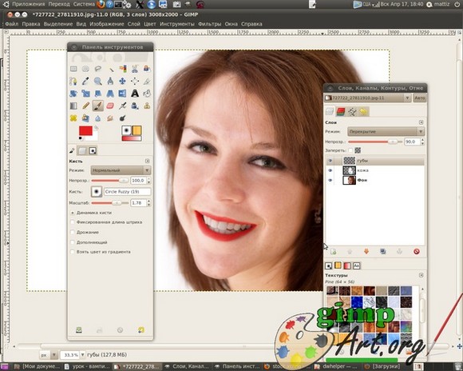Create new layer with bottom-left Layers icon

pos(334,252)
